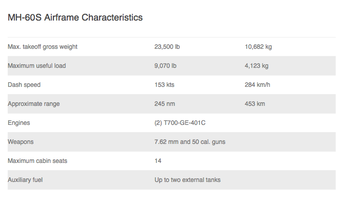
Task: Click the 23,500 lb value
Action: pos(167,47)
